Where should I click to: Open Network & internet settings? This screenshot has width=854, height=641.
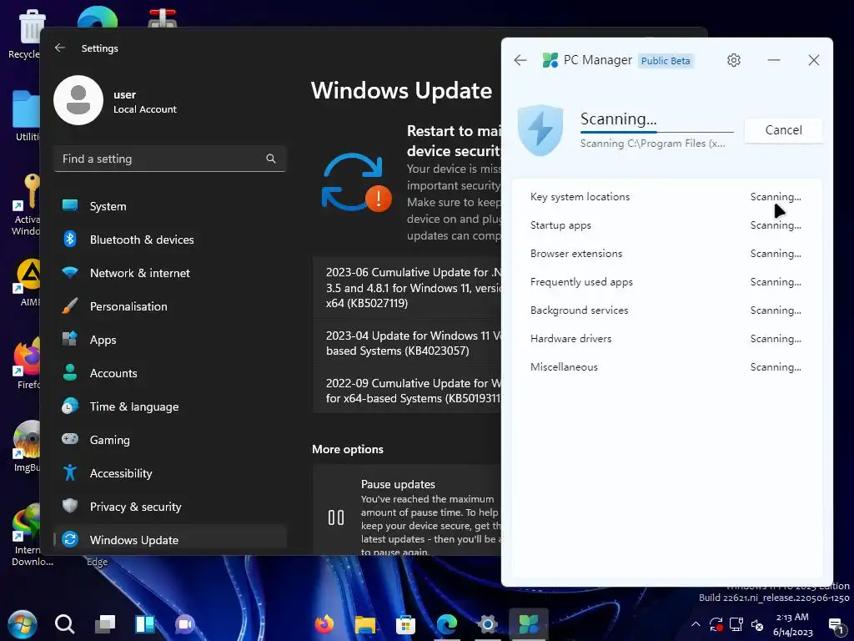coord(170,273)
